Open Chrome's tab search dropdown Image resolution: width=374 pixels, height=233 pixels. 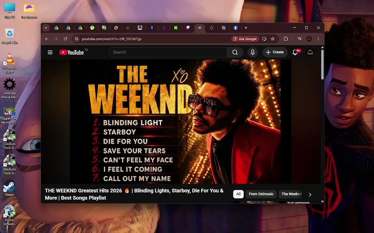(x=46, y=28)
